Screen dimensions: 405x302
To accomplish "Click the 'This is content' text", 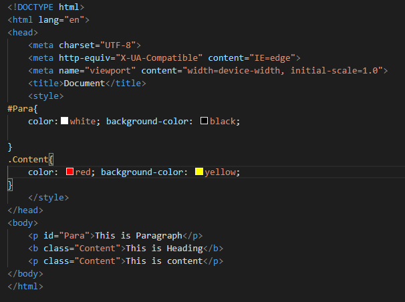I will [x=164, y=261].
